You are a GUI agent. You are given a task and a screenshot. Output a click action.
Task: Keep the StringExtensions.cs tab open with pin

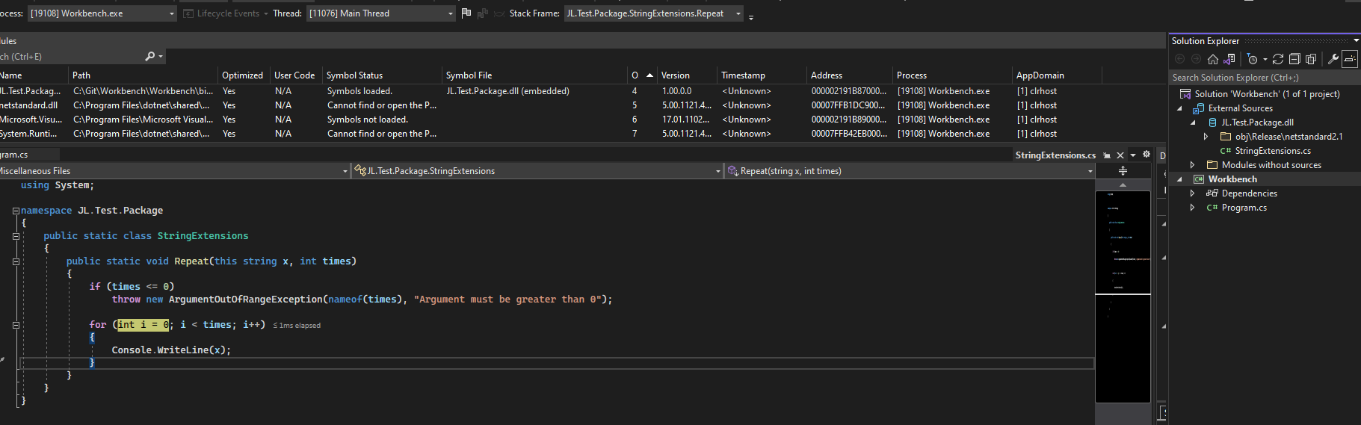tap(1107, 155)
